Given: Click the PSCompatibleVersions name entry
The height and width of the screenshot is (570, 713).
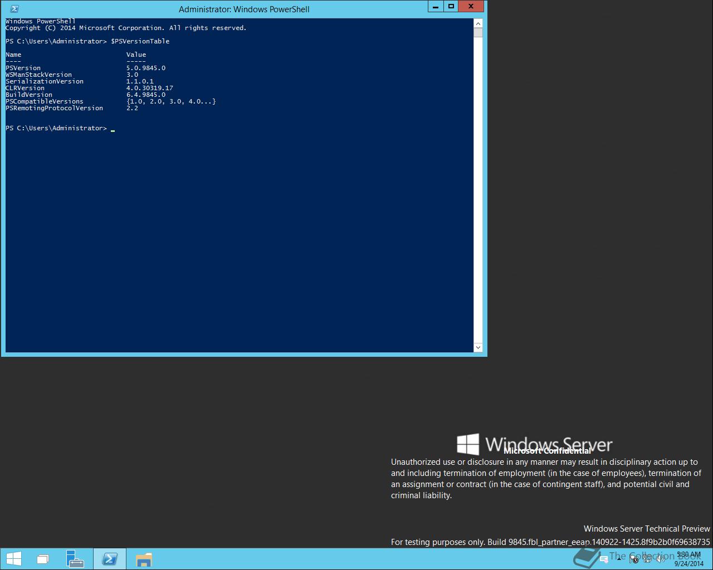Looking at the screenshot, I should (x=45, y=101).
